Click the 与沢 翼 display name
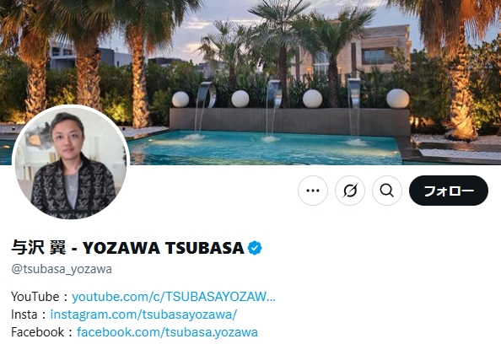This screenshot has width=501, height=344. point(39,248)
